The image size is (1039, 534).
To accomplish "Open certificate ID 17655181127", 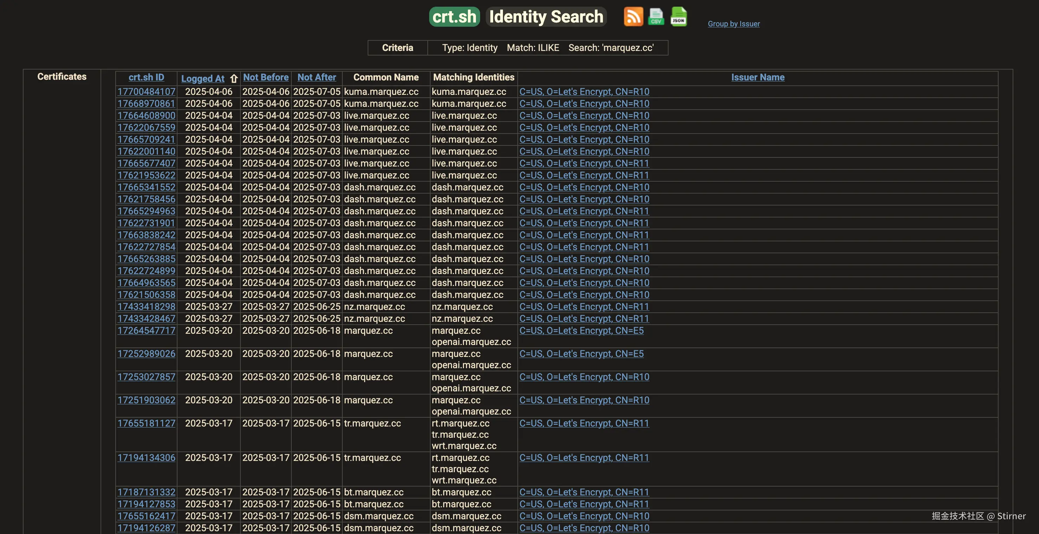I will [x=147, y=423].
